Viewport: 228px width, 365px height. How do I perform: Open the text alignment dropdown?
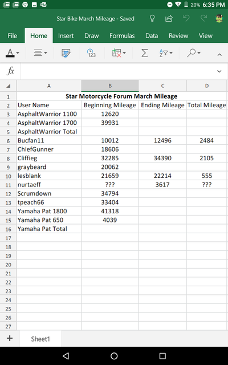tap(40, 53)
